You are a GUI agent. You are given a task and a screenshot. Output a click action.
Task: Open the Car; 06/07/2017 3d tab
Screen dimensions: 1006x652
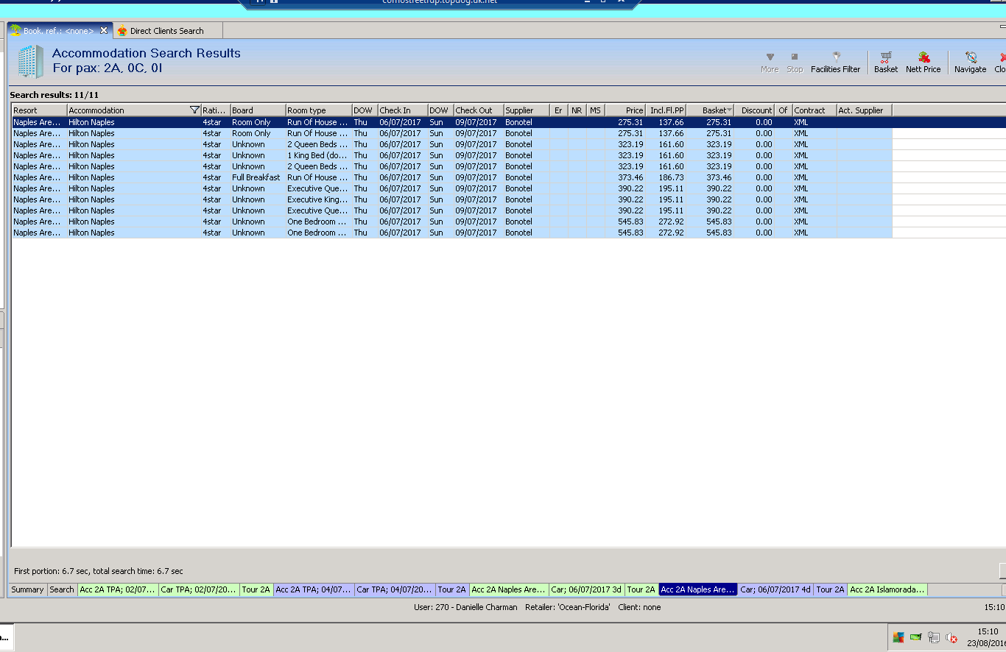coord(585,589)
